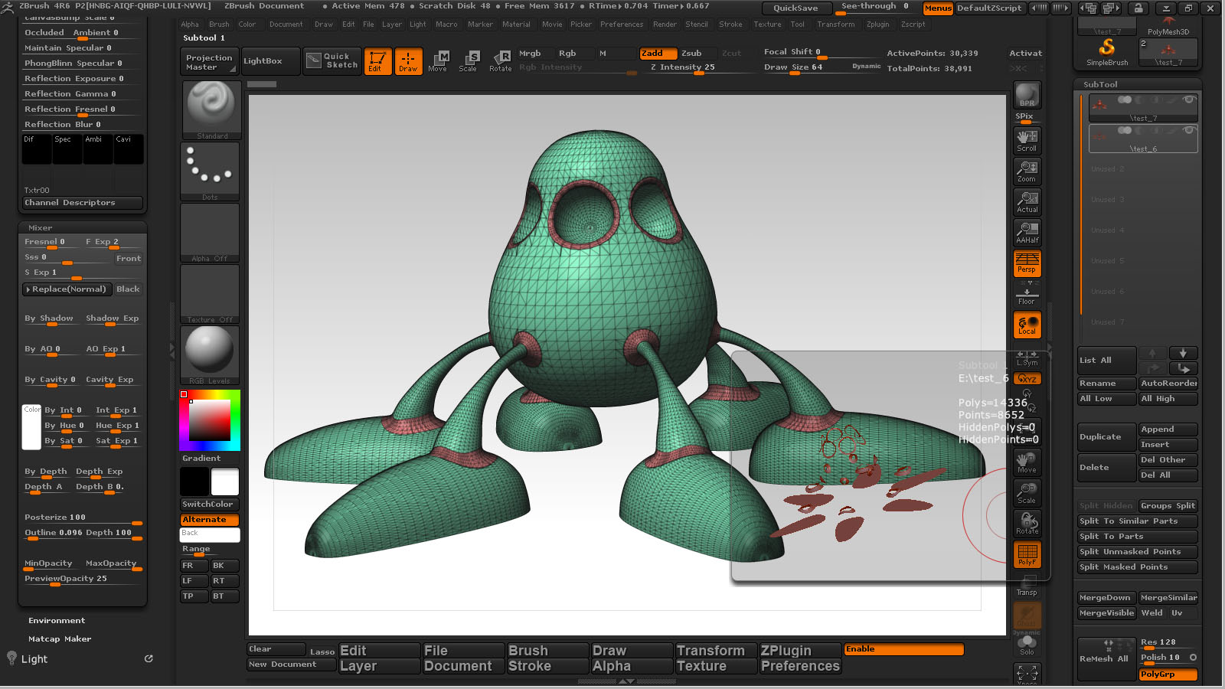Open the Quick Sketch tool
The width and height of the screenshot is (1225, 689).
pyautogui.click(x=332, y=61)
